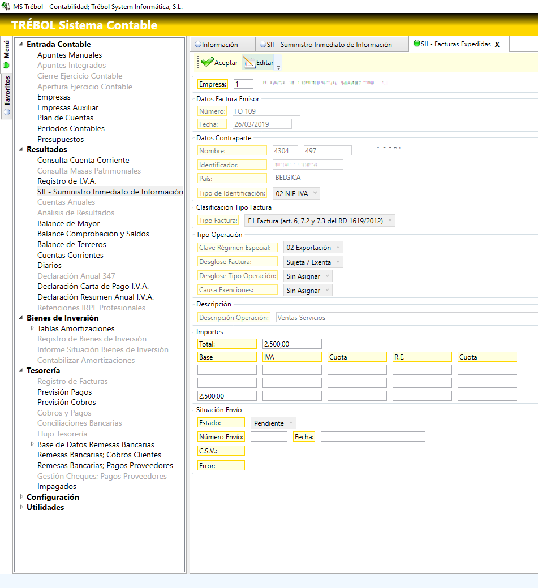Viewport: 538px width, 588px height.
Task: Collapse the Resultados tree section
Action: [x=21, y=149]
